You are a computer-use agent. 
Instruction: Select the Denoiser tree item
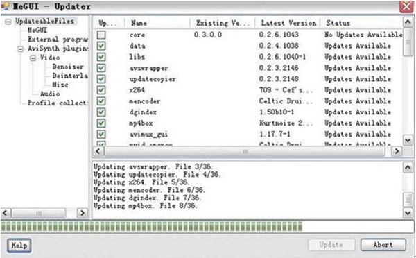pyautogui.click(x=68, y=67)
